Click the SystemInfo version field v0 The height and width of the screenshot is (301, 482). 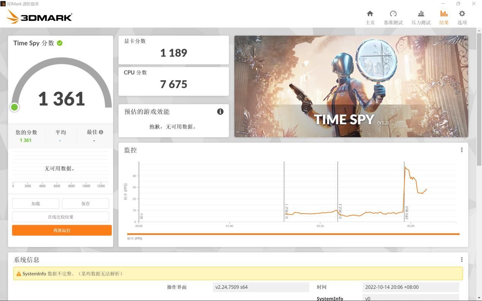tap(411, 298)
